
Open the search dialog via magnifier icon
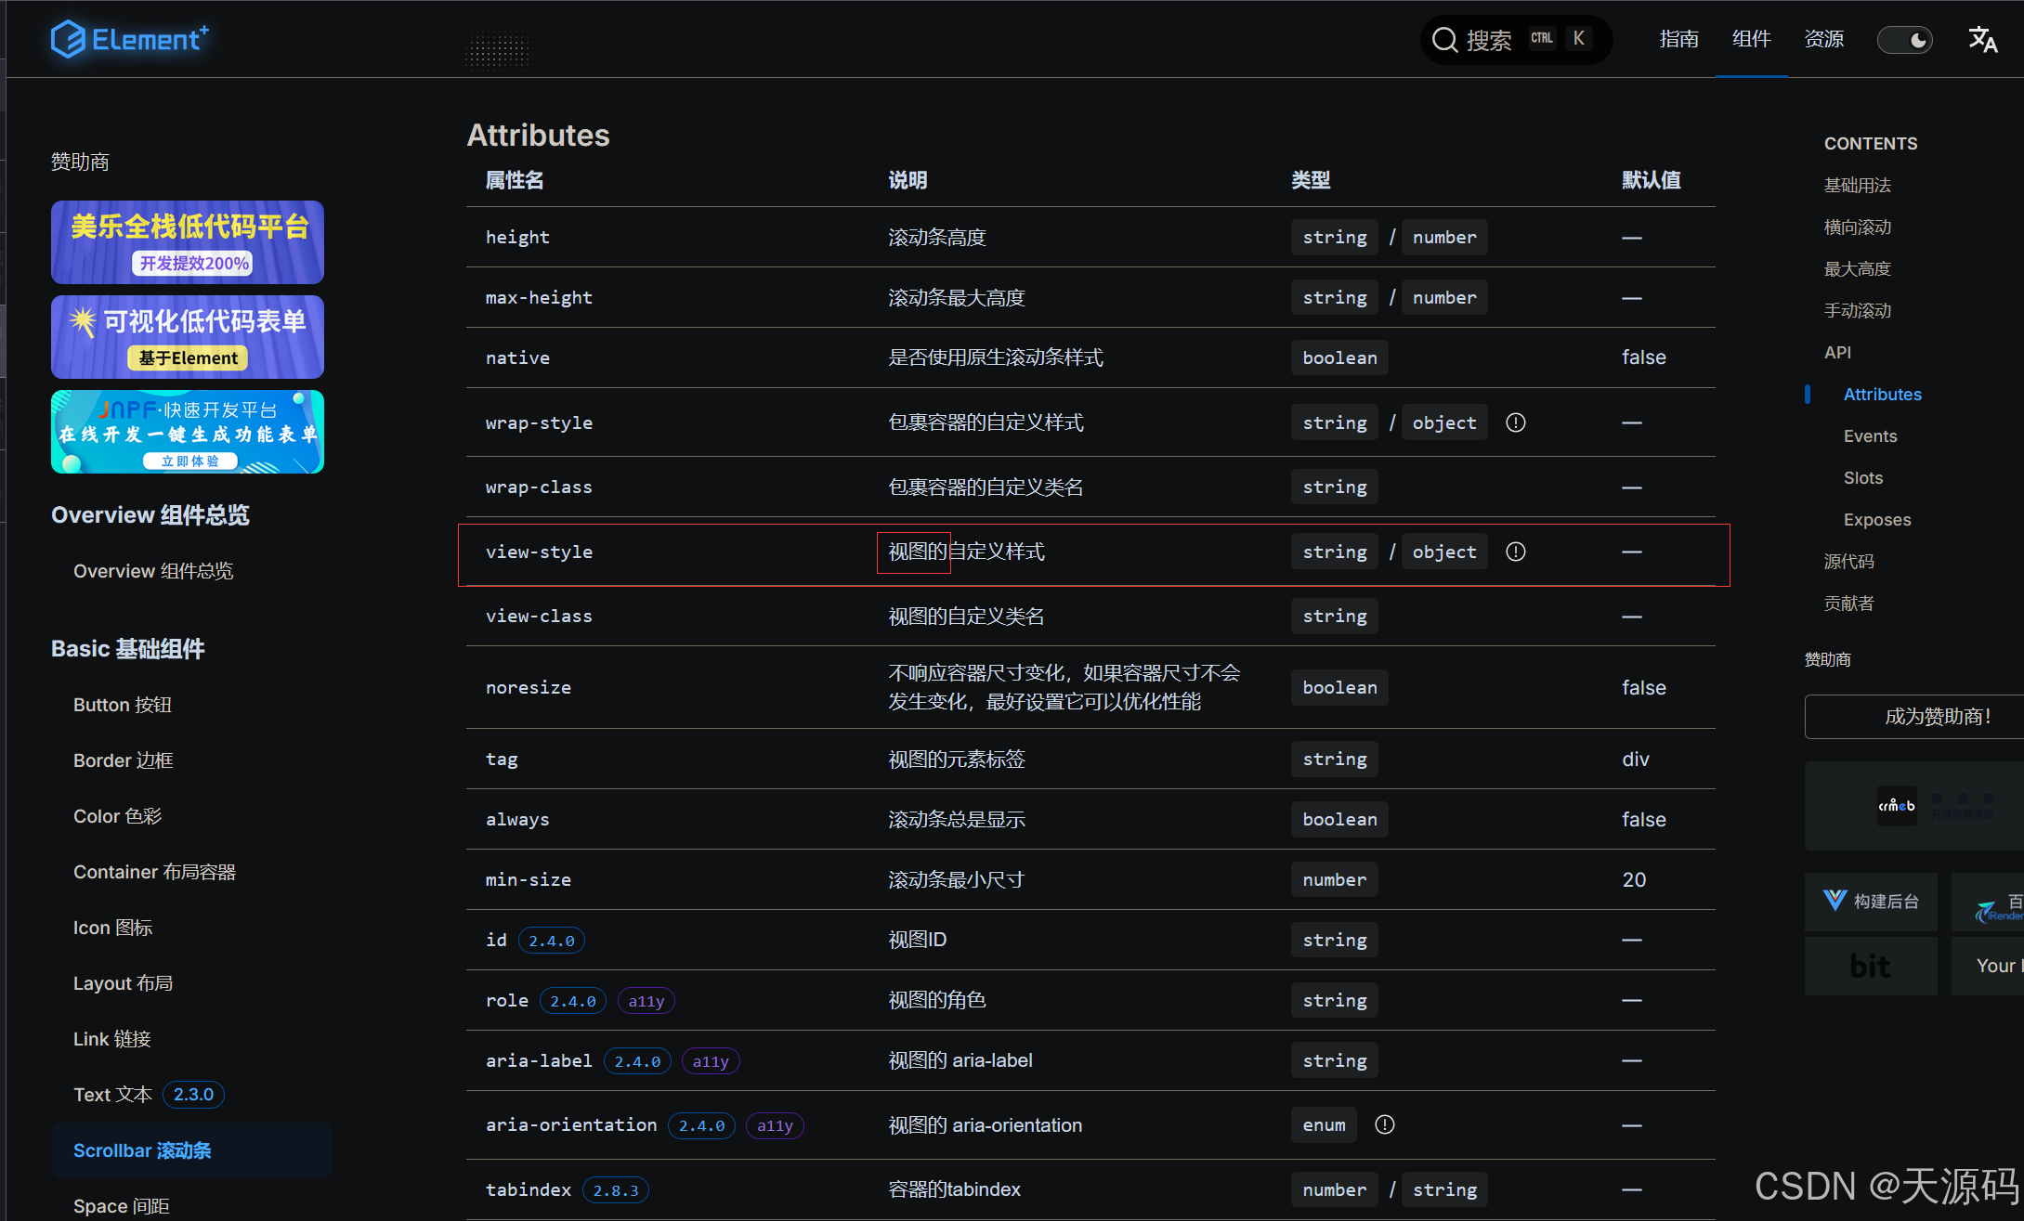(x=1445, y=39)
